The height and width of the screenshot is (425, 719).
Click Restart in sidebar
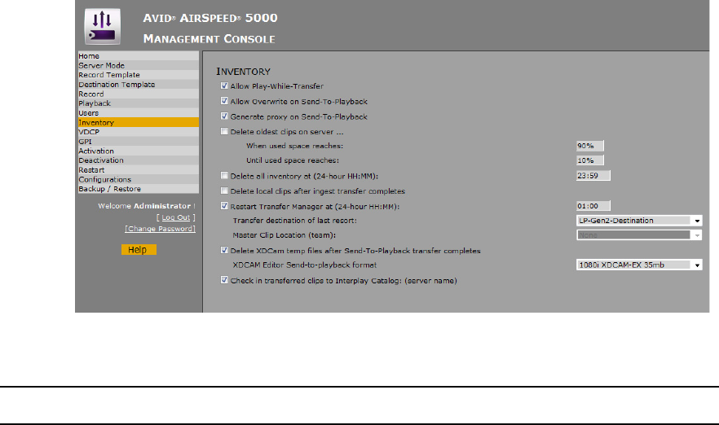click(x=139, y=170)
